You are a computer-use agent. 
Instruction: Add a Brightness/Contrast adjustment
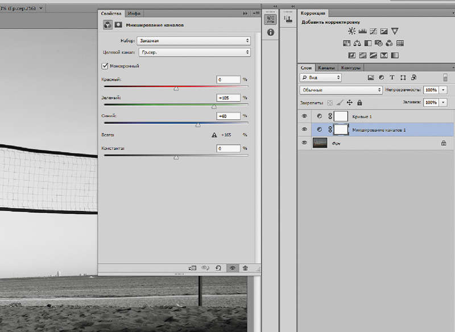coord(352,31)
